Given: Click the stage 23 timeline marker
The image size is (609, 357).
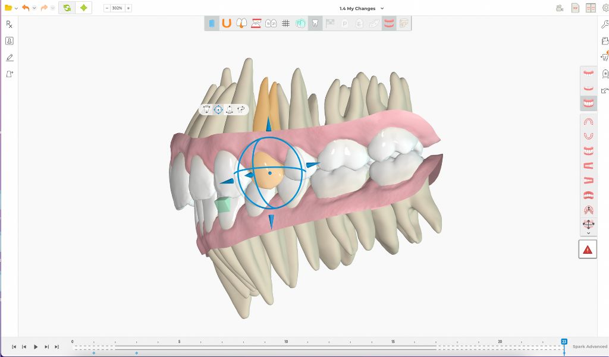Looking at the screenshot, I should coord(564,342).
